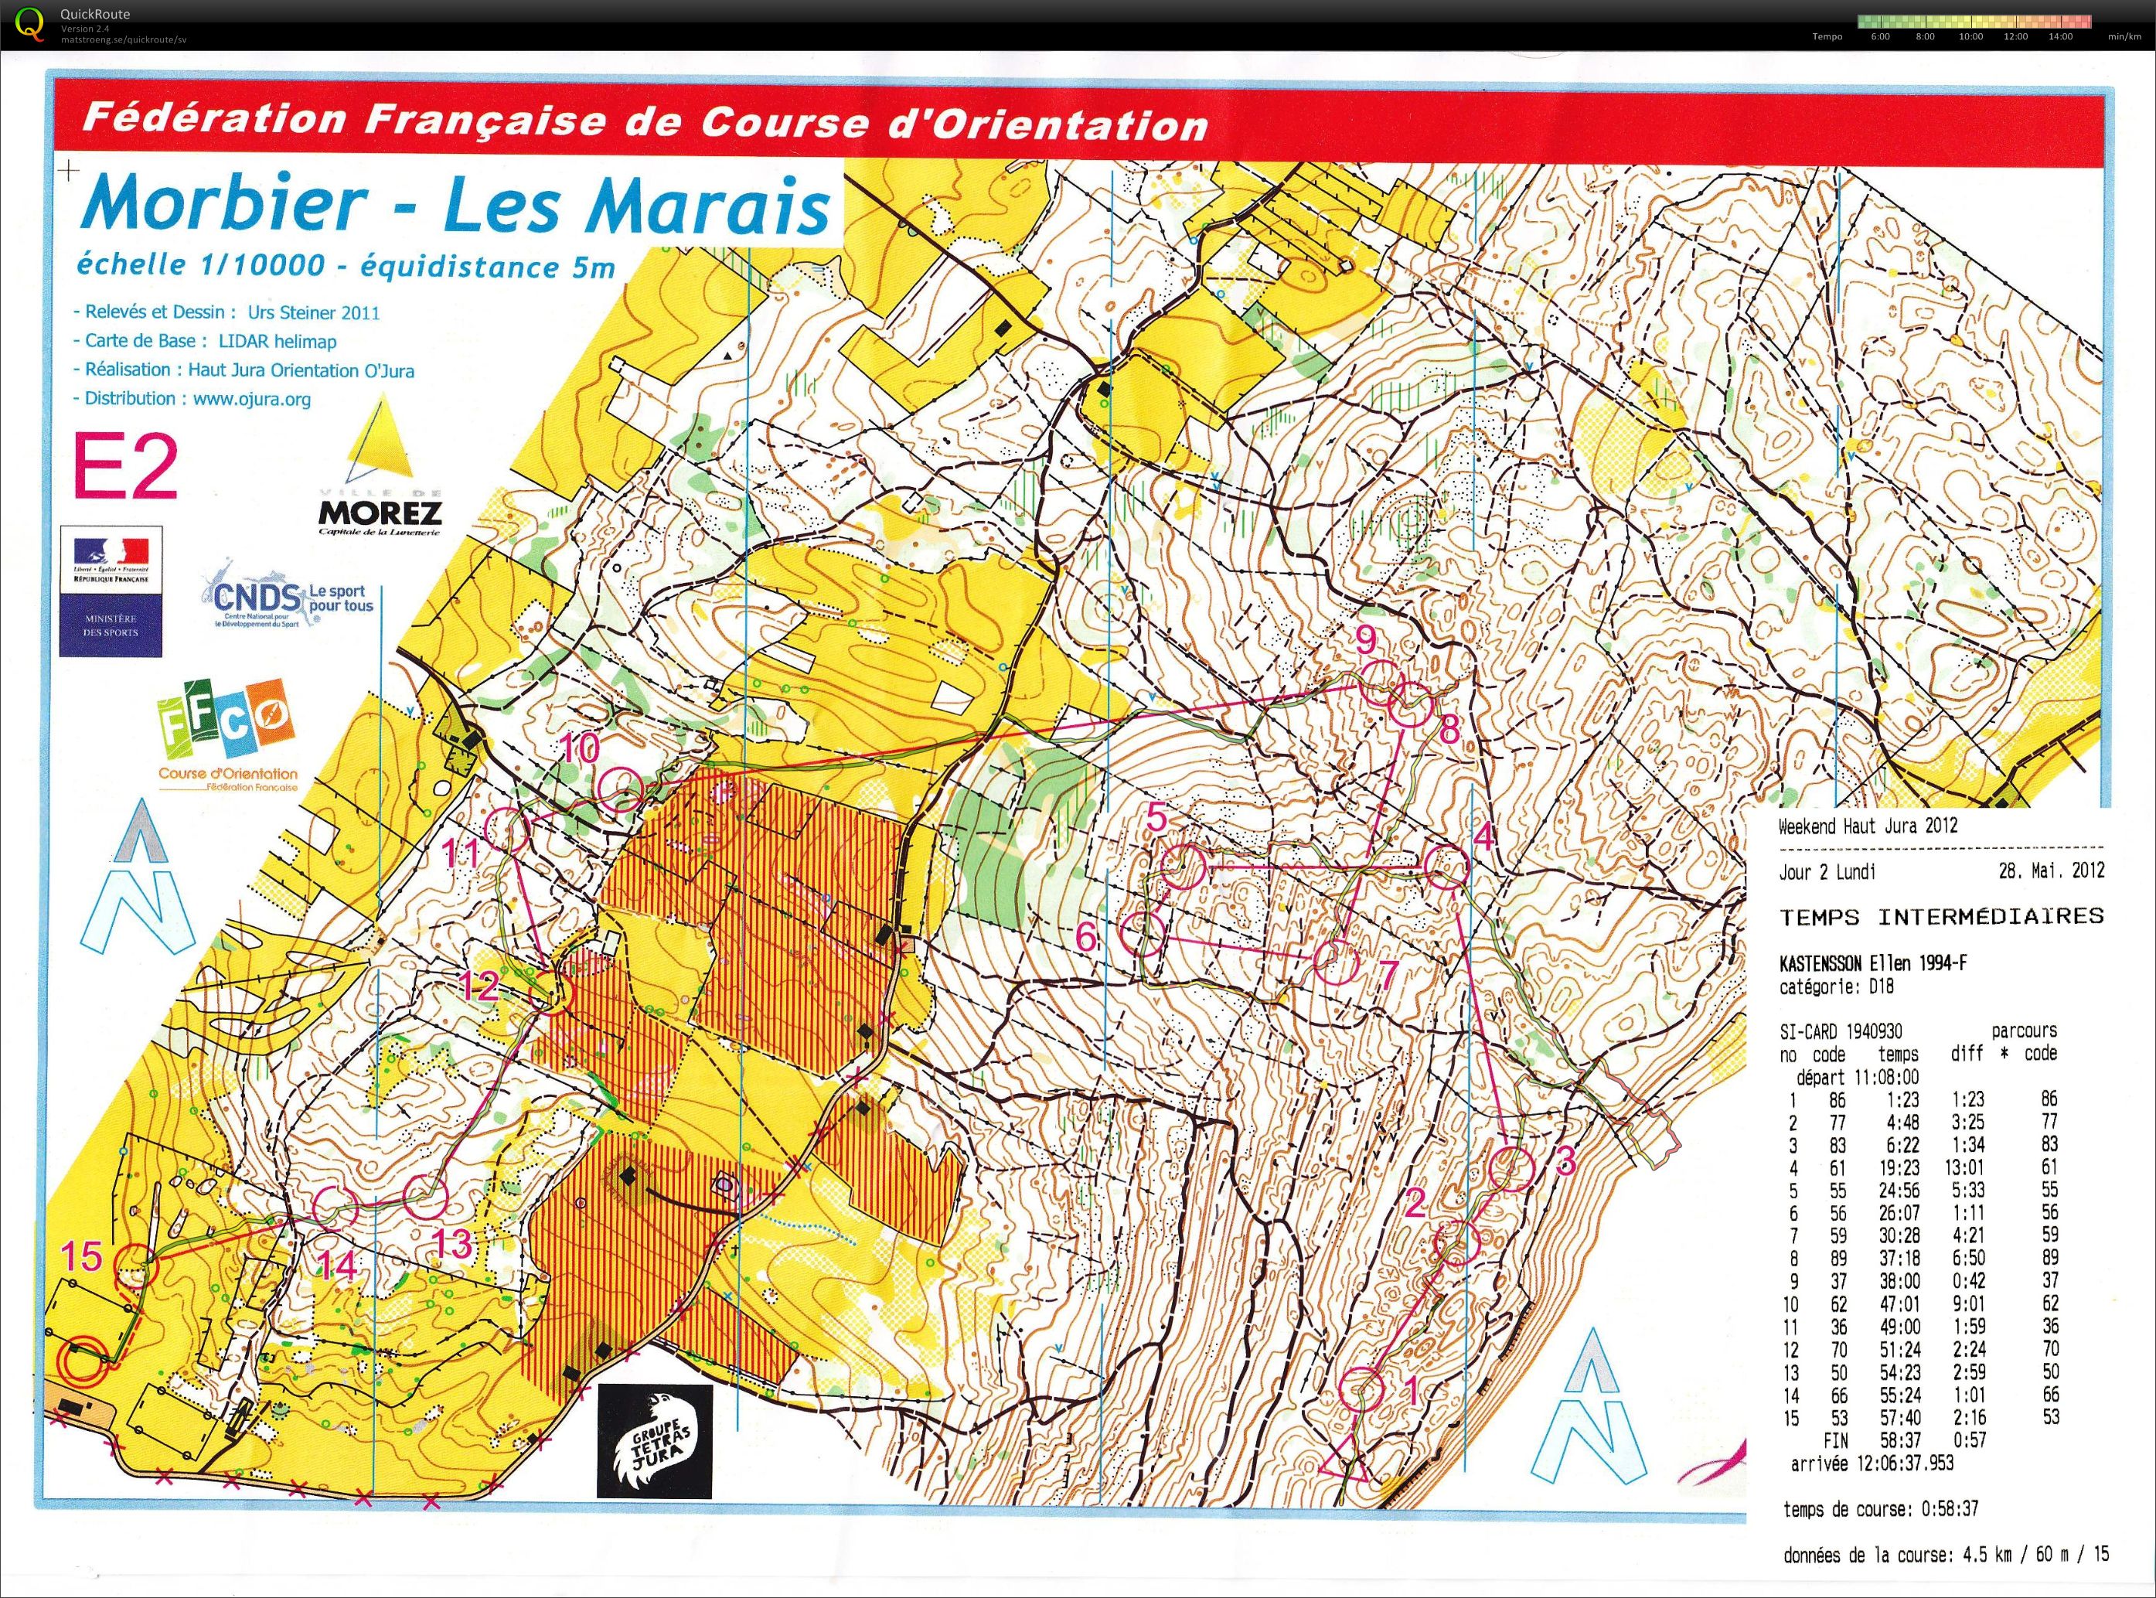Click control circle 5
This screenshot has height=1598, width=2156.
[1183, 866]
